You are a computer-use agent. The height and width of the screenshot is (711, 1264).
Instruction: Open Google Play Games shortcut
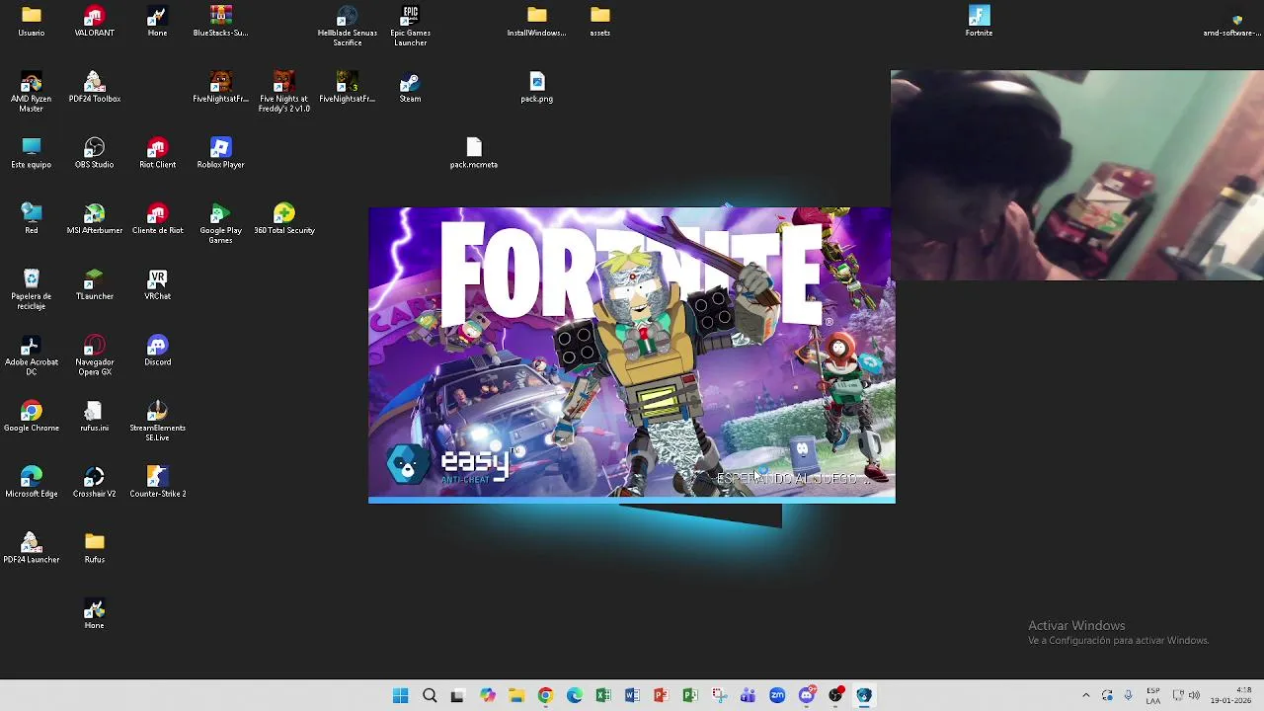[x=220, y=224]
